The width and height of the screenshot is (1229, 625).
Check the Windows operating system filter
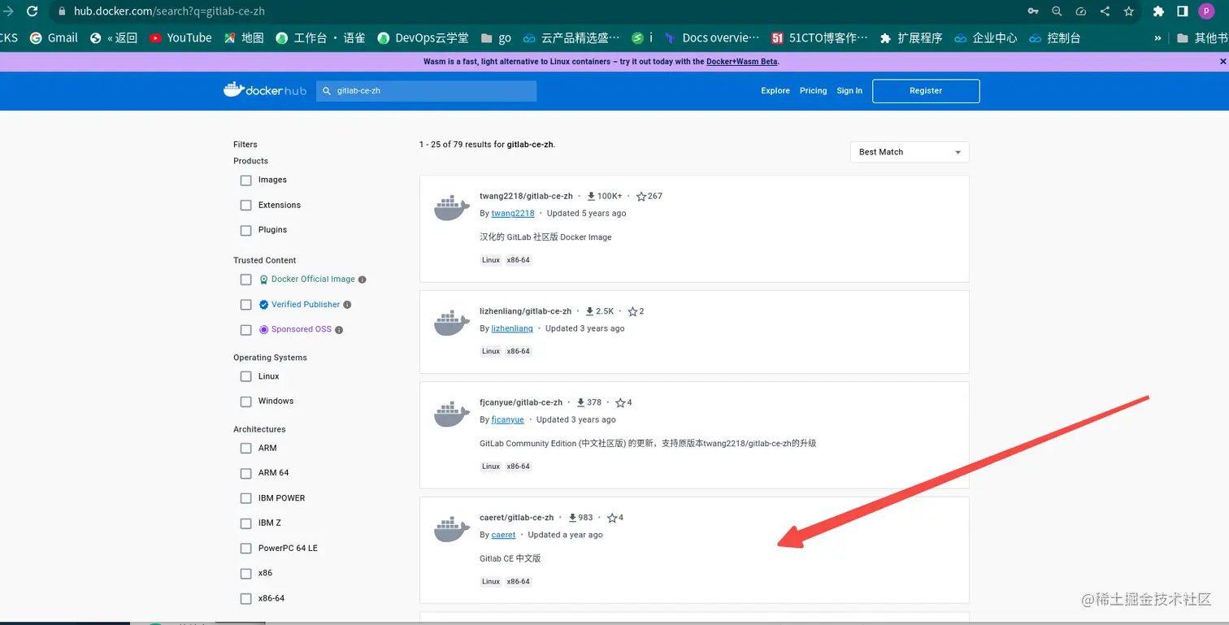245,401
